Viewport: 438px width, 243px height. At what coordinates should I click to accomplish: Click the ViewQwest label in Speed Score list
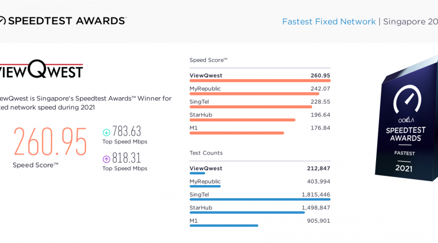pyautogui.click(x=206, y=75)
